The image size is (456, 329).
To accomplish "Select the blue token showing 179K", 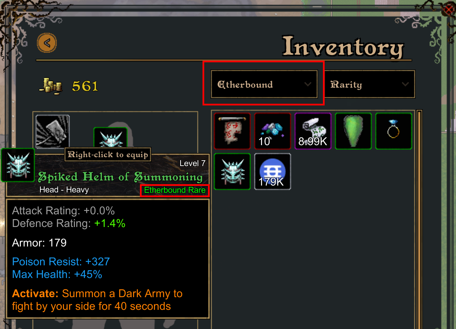I will [273, 172].
